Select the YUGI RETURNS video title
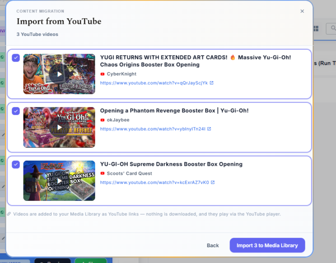Screen dimensions: 336x263 [x=196, y=61]
